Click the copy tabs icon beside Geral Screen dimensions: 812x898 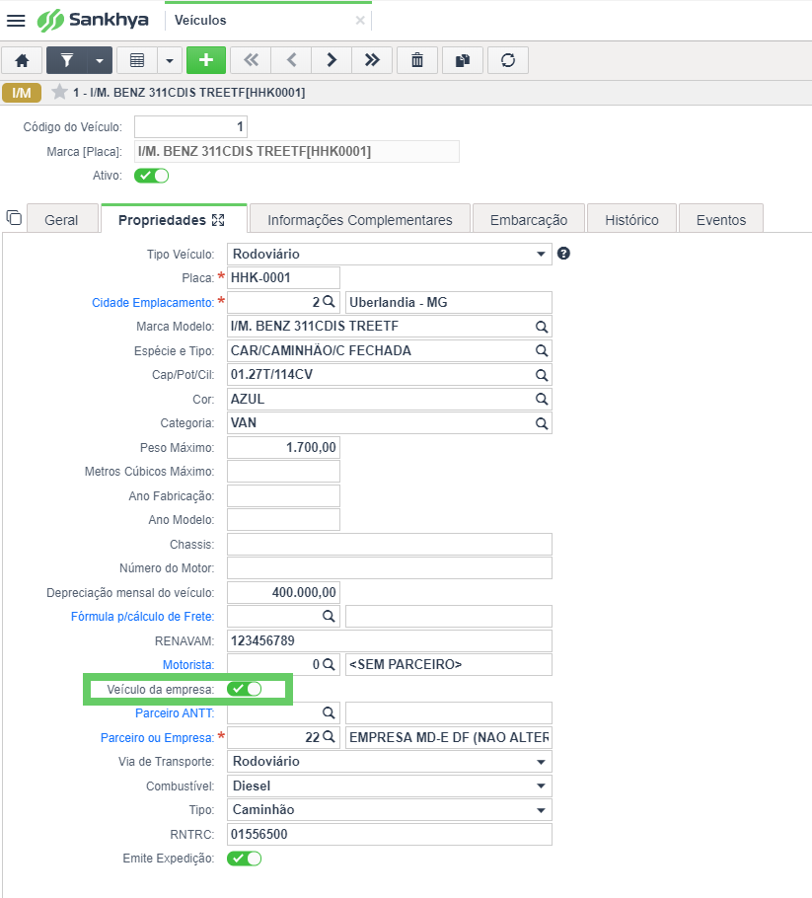[x=14, y=218]
